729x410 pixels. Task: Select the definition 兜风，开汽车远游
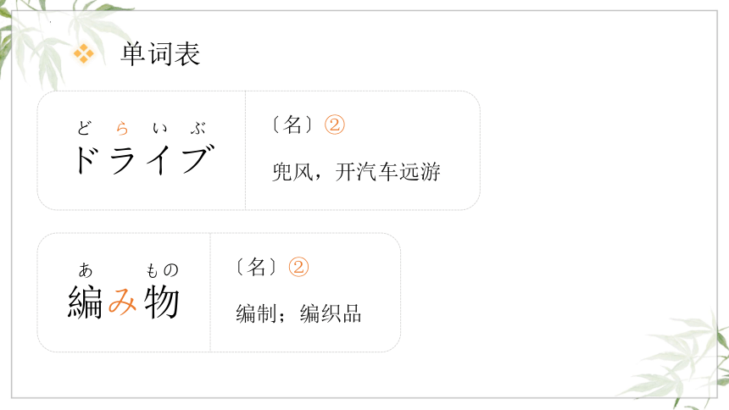(356, 171)
